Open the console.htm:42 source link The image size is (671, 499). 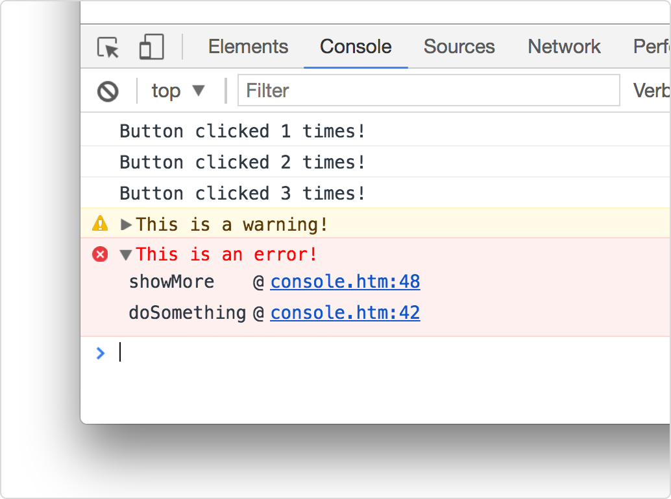[345, 313]
